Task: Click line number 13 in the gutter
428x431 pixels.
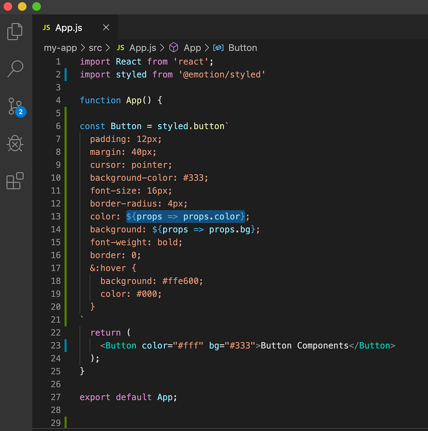Action: tap(56, 217)
